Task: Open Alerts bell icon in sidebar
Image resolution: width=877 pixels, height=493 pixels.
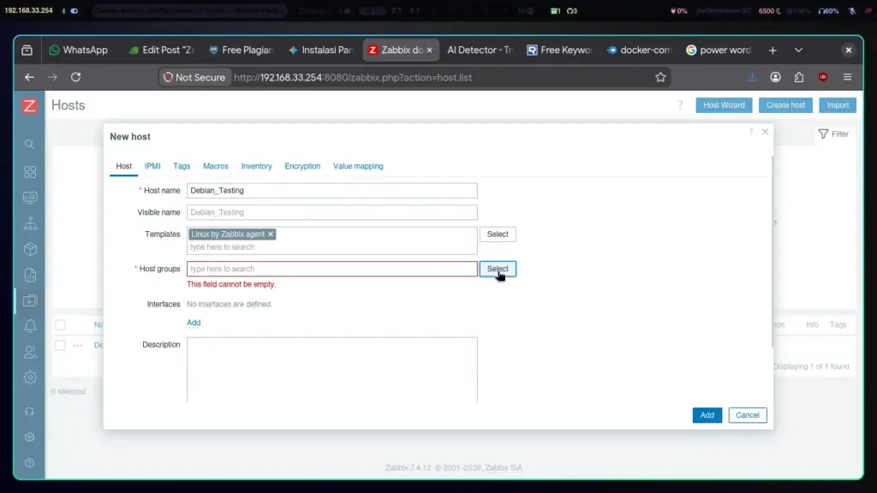Action: pos(30,326)
